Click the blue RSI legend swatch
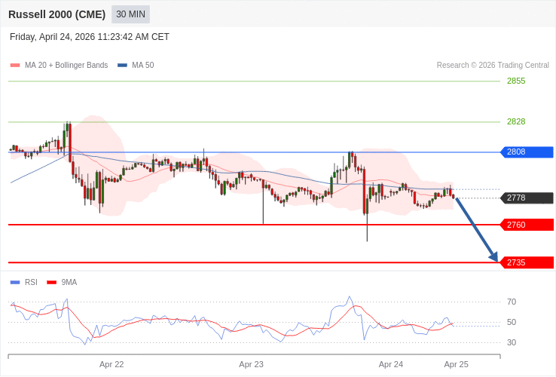This screenshot has height=377, width=556. (x=15, y=283)
